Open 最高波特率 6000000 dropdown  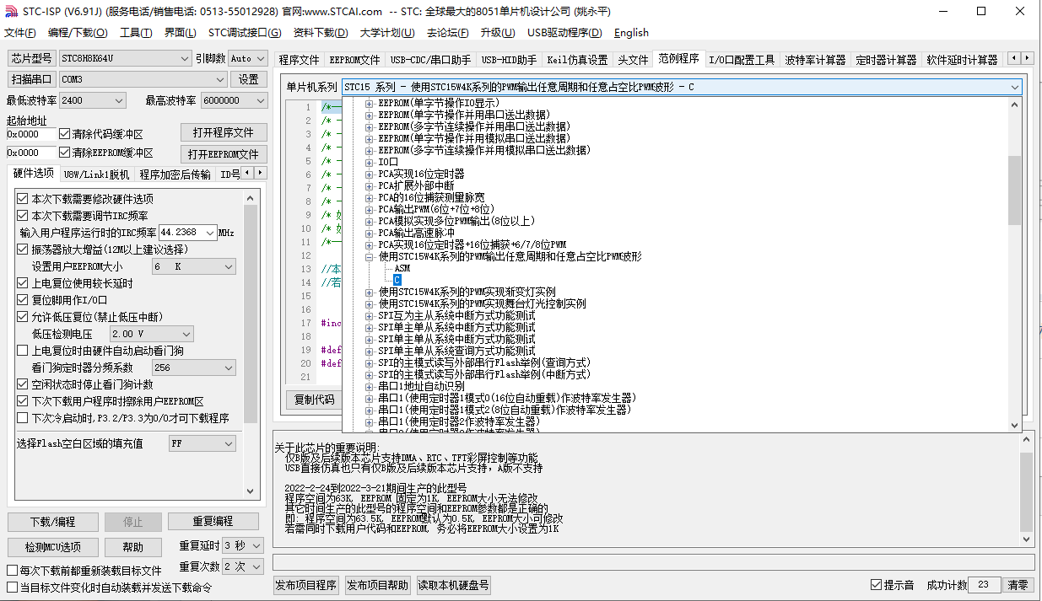(x=233, y=100)
